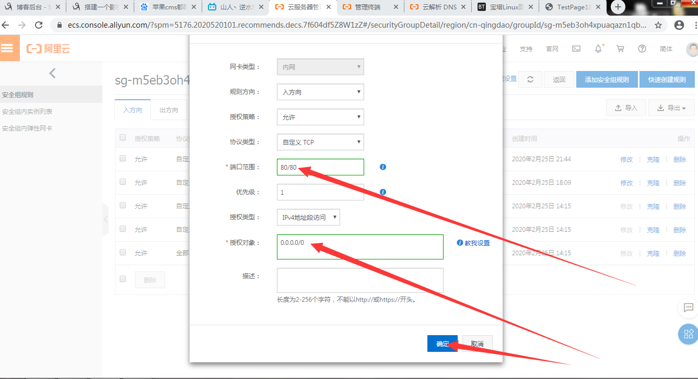Tick the checkbox for the 18:09 rule

[x=123, y=182]
